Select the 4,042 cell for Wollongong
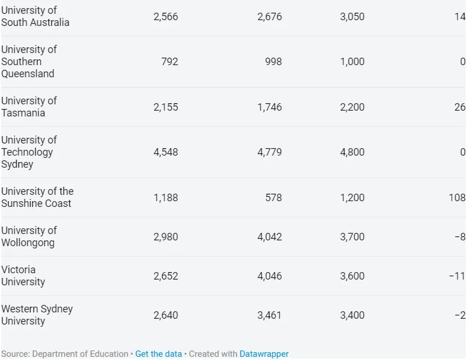The image size is (468, 362). (269, 236)
